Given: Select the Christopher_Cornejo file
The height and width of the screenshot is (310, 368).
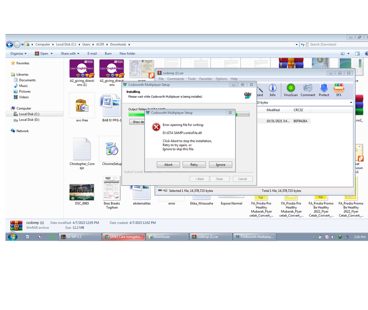Looking at the screenshot, I should 82,153.
